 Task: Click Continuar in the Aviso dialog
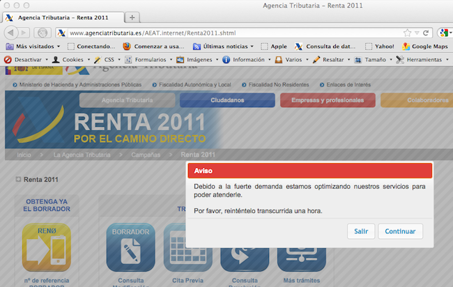pyautogui.click(x=400, y=231)
